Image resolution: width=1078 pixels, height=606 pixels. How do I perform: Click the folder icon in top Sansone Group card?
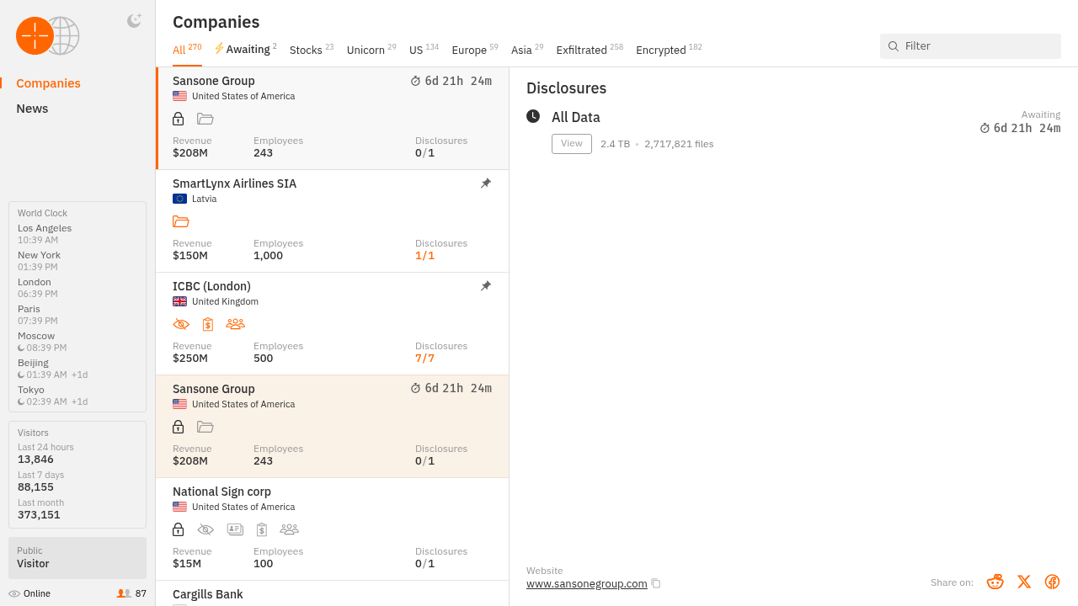[205, 119]
